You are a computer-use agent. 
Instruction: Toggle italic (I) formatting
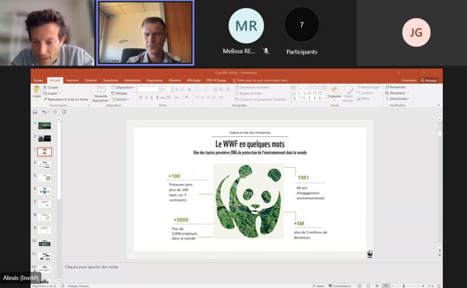pyautogui.click(x=146, y=98)
